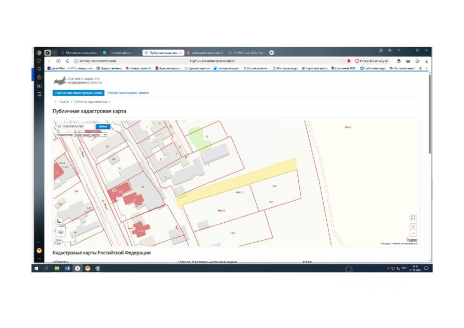Open the browser downloads icon
464x328 pixels.
426,61
